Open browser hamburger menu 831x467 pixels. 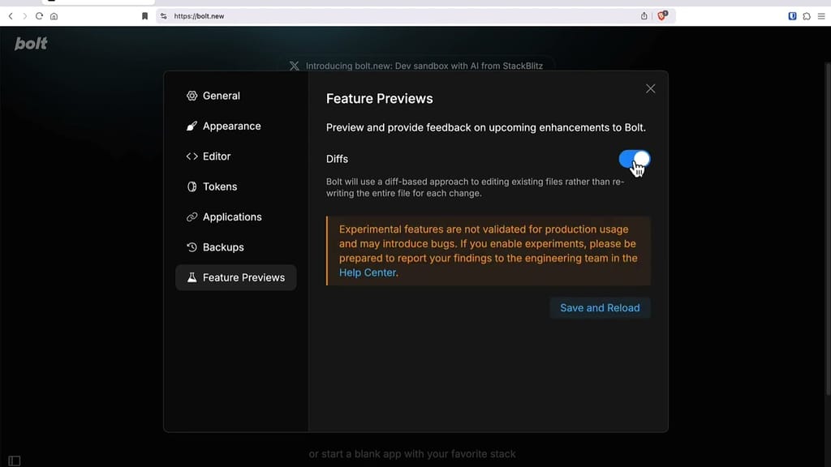(x=821, y=16)
